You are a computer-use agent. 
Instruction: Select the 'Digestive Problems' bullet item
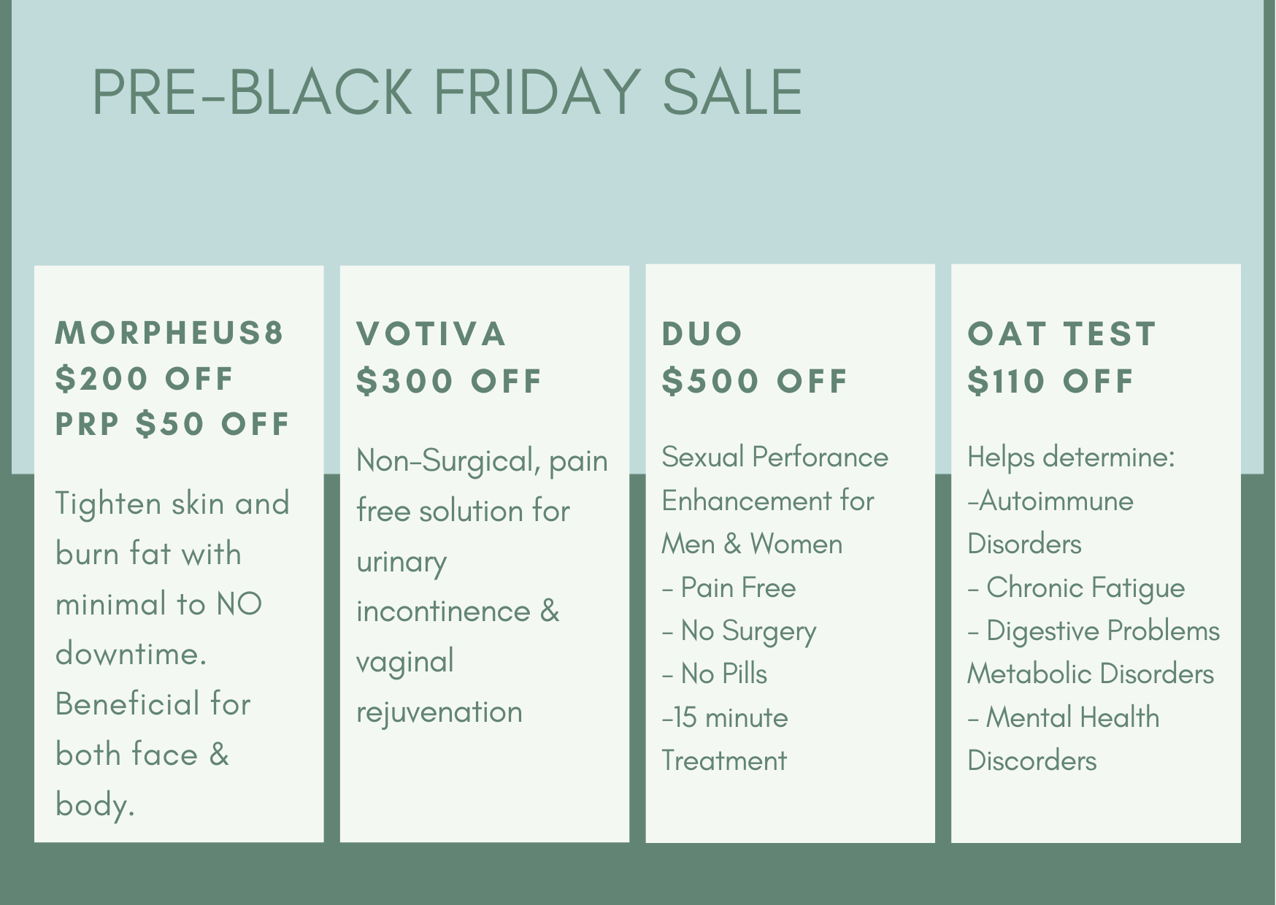click(x=1094, y=631)
